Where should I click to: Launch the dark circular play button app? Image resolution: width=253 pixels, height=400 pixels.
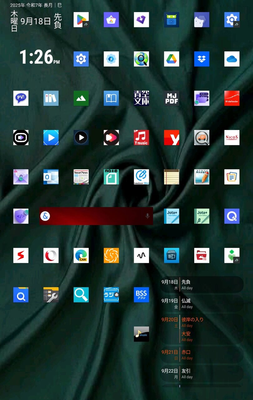(x=81, y=137)
